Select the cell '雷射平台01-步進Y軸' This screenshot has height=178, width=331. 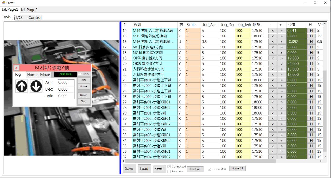pos(154,113)
